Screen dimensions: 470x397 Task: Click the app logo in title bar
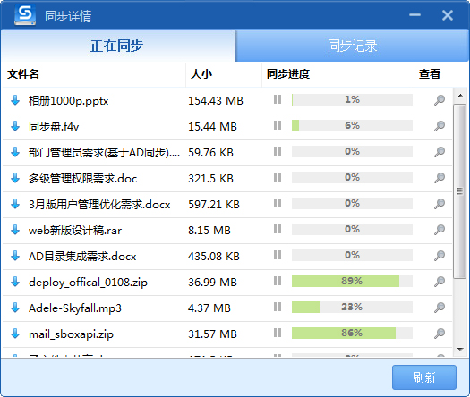click(x=25, y=15)
